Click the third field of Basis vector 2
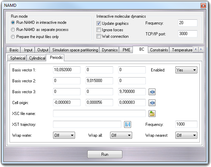Screen dimensions: 211x167 click(132, 81)
